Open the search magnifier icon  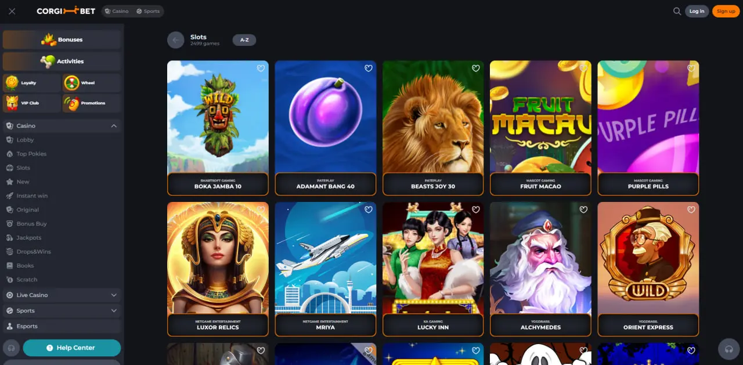click(677, 11)
